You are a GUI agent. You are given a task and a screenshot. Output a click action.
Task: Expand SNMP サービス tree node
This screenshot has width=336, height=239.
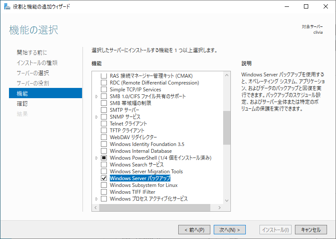pyautogui.click(x=97, y=117)
